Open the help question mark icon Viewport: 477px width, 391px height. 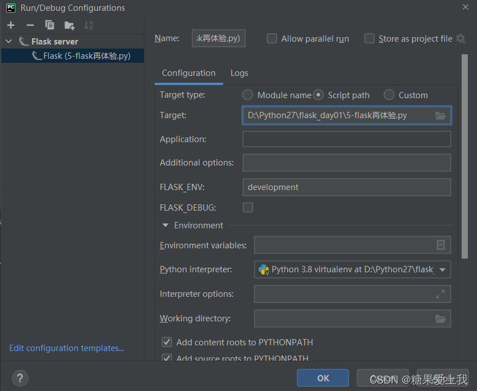19,378
